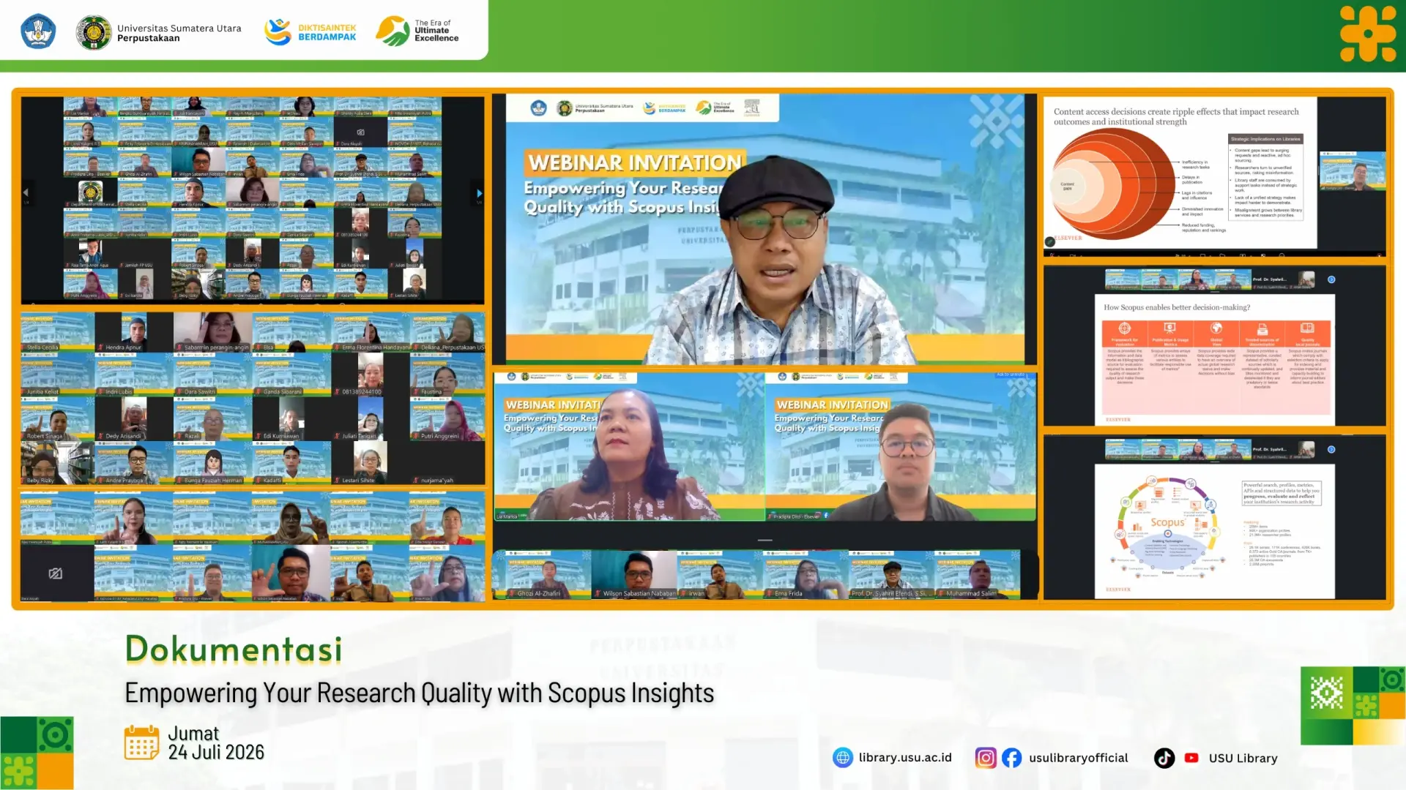Click the camera-off icon in the bottom-left participant tile
This screenshot has width=1406, height=790.
pos(55,573)
